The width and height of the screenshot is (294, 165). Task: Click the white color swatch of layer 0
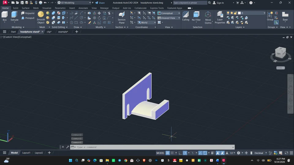coord(239,13)
